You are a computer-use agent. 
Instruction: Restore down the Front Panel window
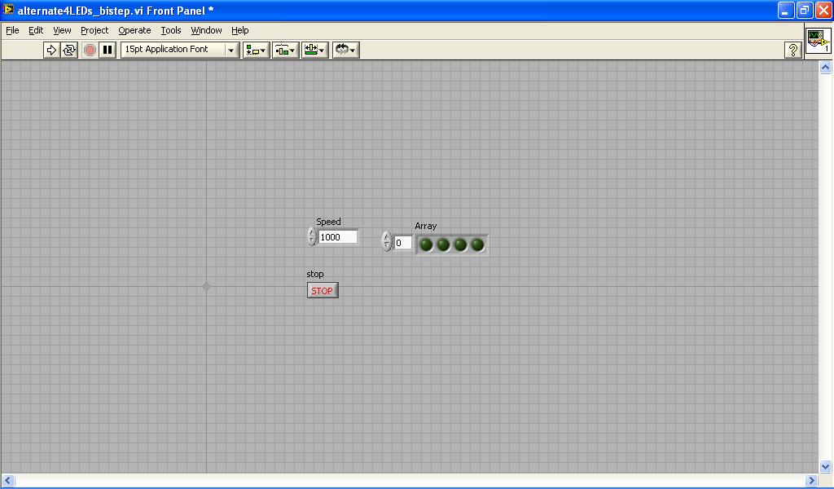tap(805, 10)
